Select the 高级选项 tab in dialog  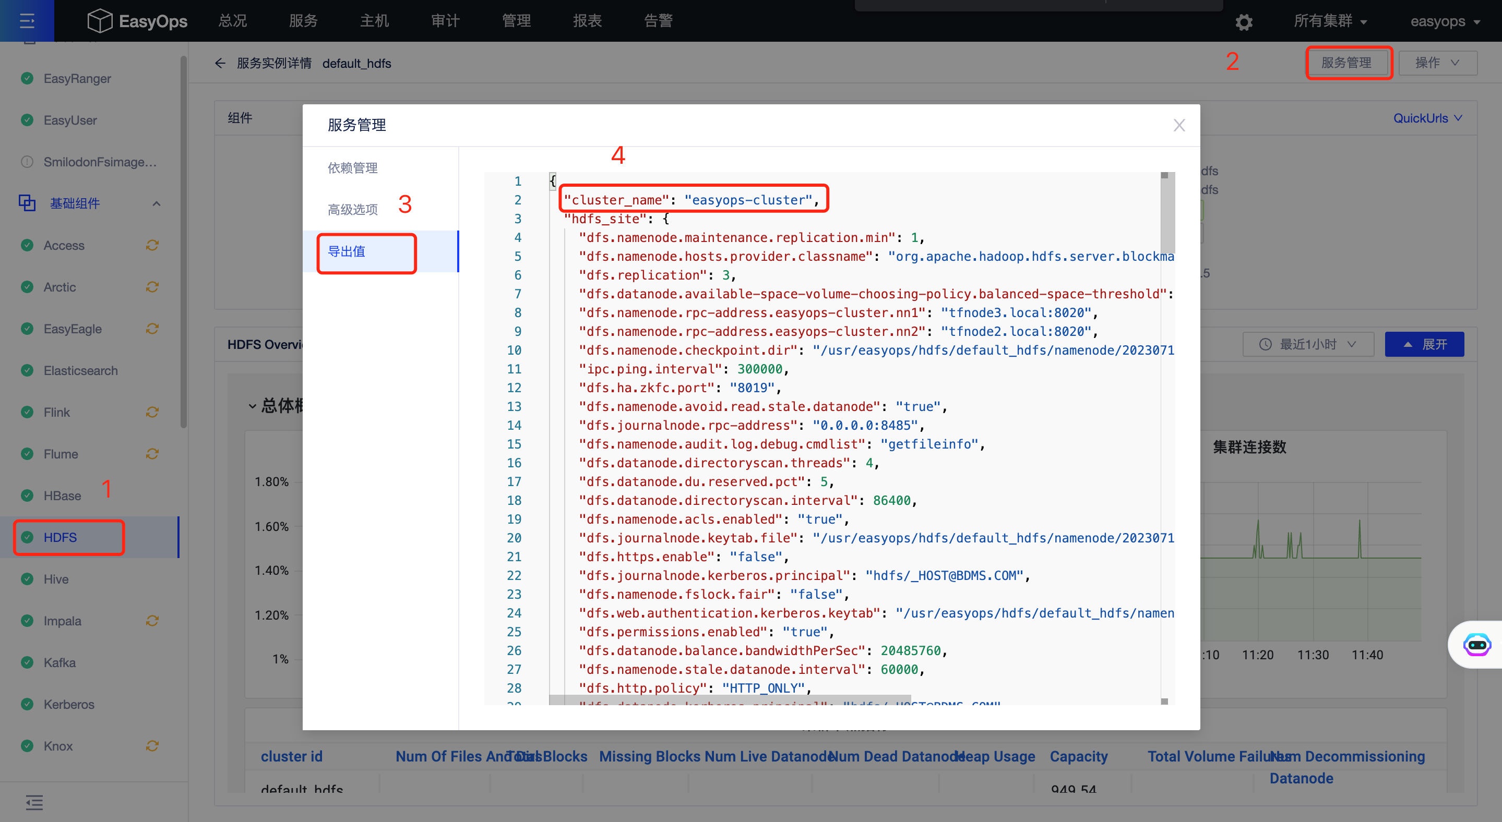[x=381, y=210]
